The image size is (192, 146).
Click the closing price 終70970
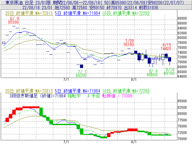(x=114, y=8)
